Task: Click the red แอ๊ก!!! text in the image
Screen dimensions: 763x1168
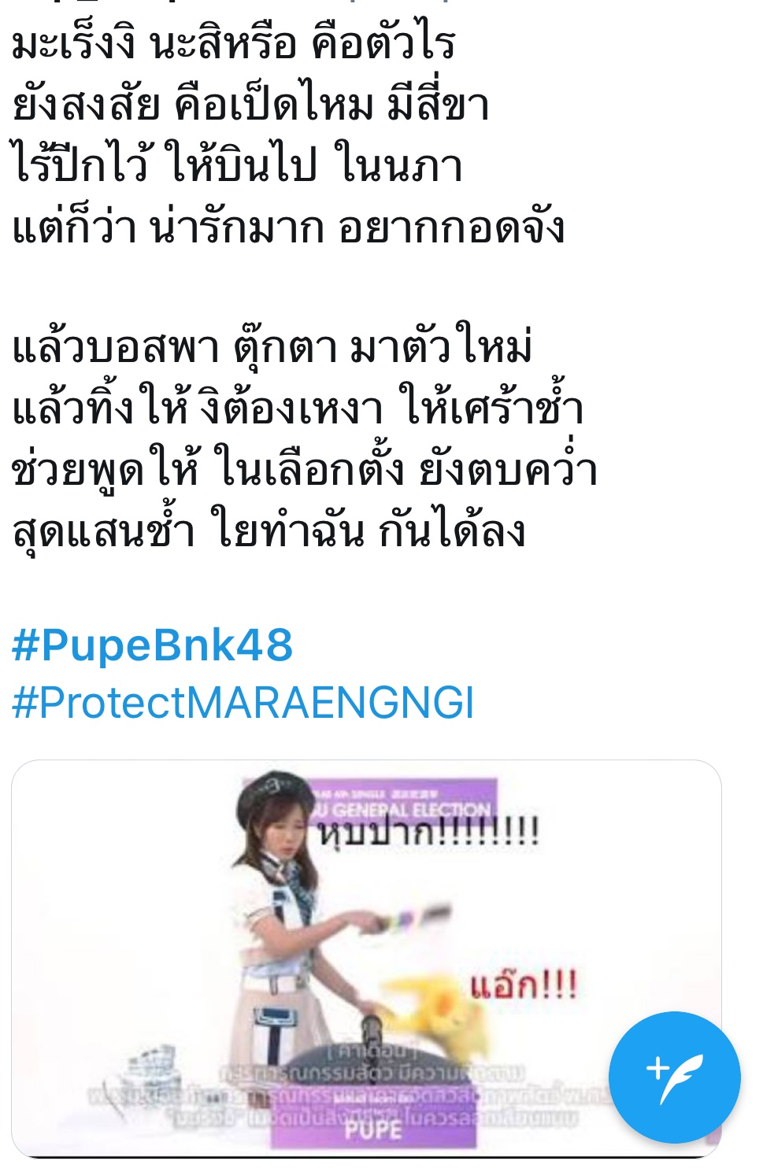Action: [524, 985]
